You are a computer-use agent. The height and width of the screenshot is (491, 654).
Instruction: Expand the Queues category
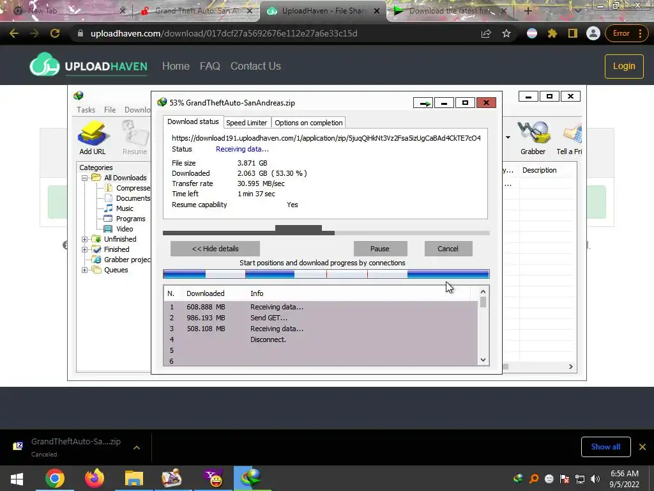point(84,270)
